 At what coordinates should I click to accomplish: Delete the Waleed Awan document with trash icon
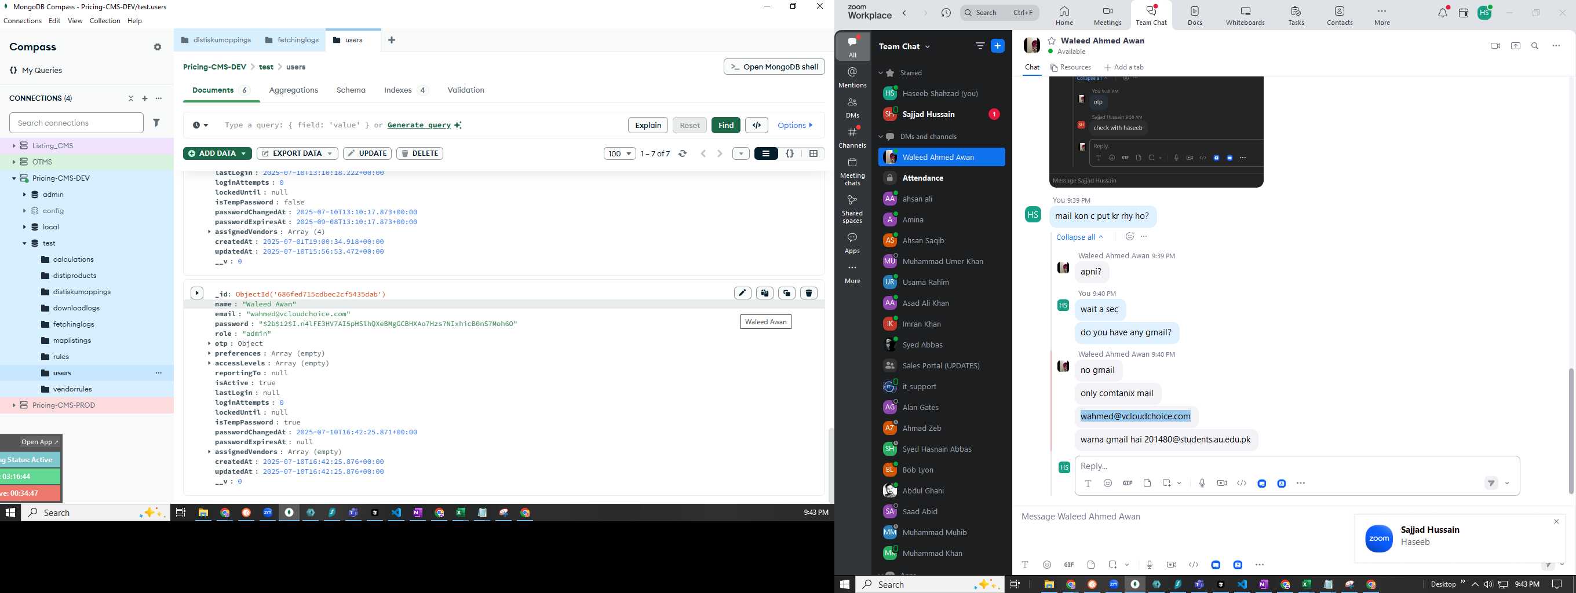[x=809, y=294]
